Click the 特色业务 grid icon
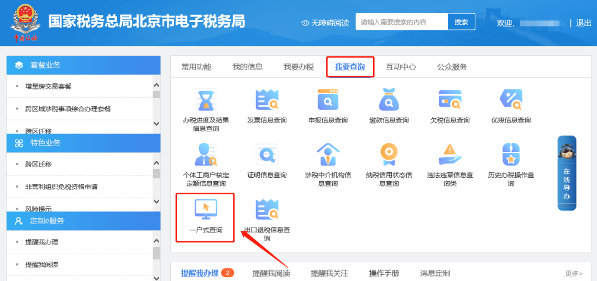Image resolution: width=597 pixels, height=281 pixels. 19,143
